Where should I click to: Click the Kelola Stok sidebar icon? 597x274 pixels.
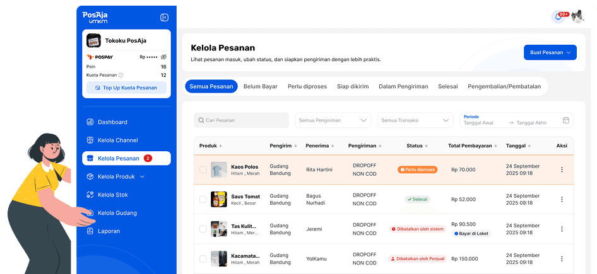click(90, 195)
